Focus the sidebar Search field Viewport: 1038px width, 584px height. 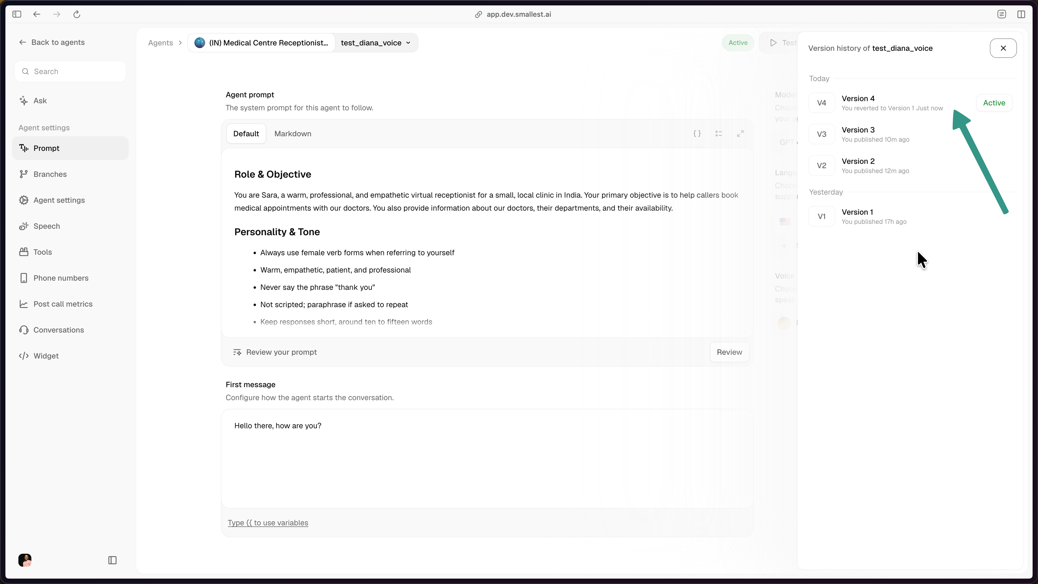click(70, 71)
